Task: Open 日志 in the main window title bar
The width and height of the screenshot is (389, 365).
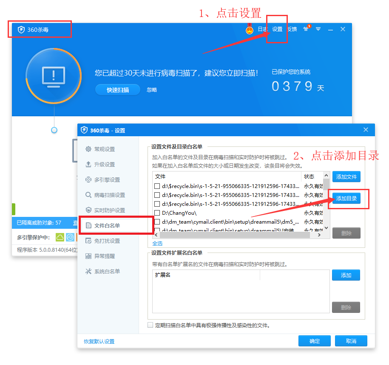Action: coord(262,29)
